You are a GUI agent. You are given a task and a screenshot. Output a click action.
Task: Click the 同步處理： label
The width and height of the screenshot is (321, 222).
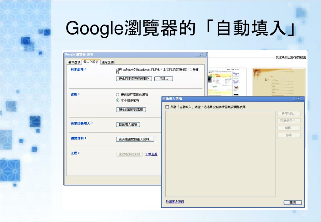coord(78,70)
